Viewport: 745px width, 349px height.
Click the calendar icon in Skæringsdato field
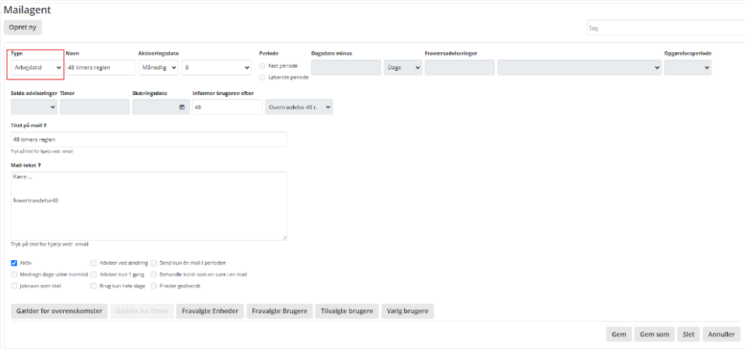tap(182, 108)
